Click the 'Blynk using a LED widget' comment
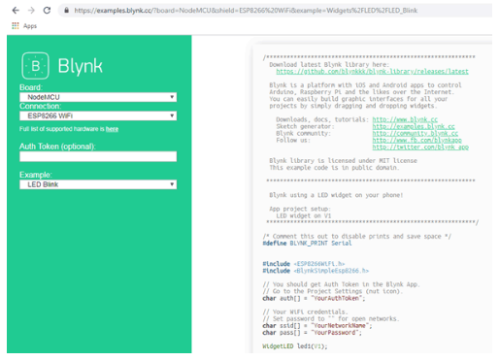Image resolution: width=499 pixels, height=361 pixels. [x=336, y=195]
